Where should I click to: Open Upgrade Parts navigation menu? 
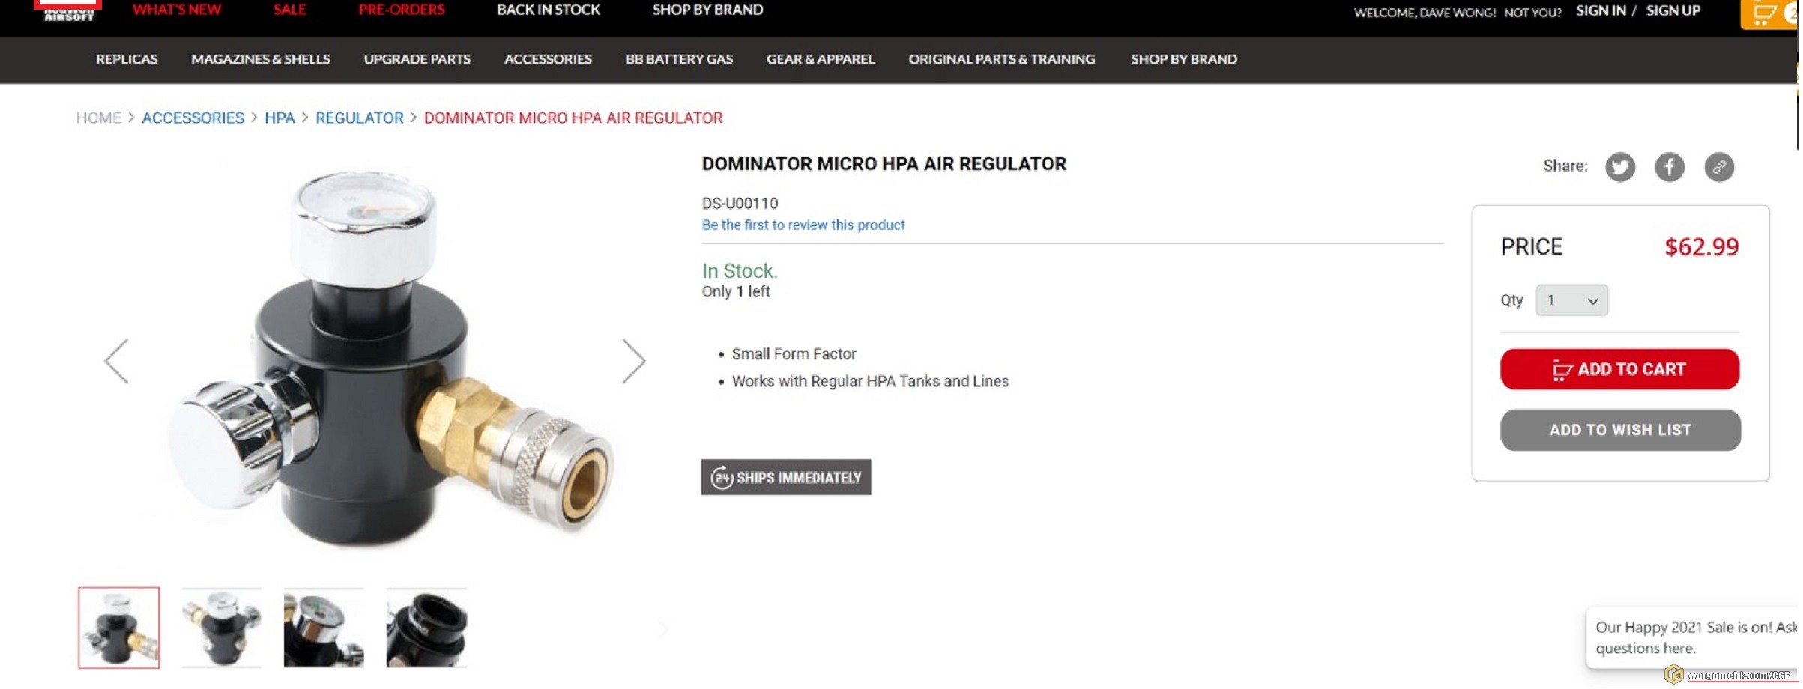click(417, 59)
